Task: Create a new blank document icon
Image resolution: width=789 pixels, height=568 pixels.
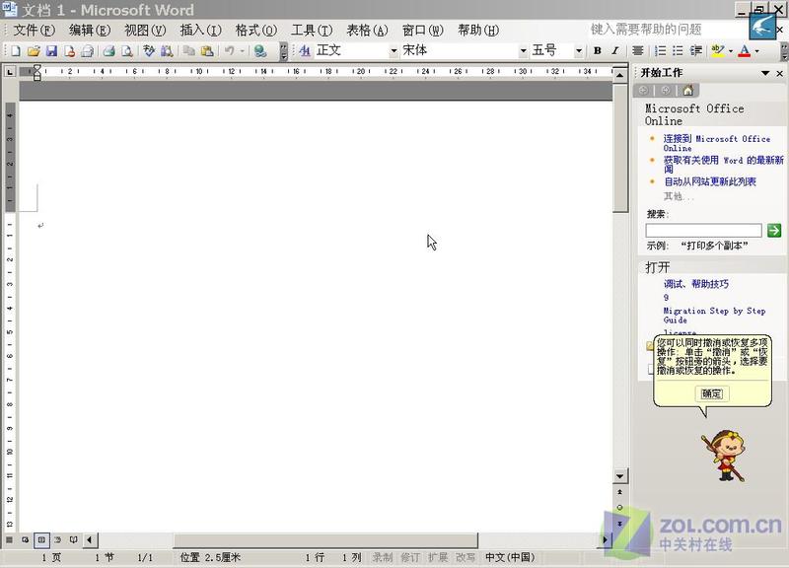Action: coord(16,51)
